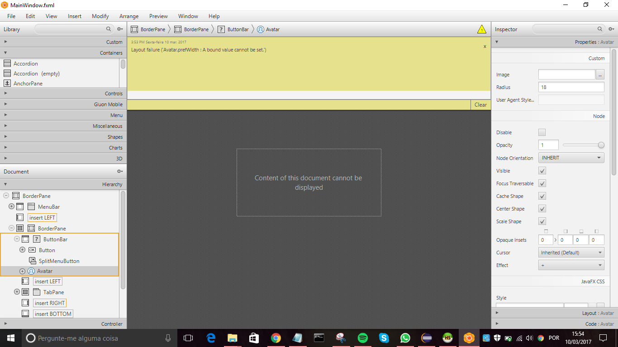The image size is (618, 347).
Task: Click the Library search magnifier icon
Action: point(109,29)
